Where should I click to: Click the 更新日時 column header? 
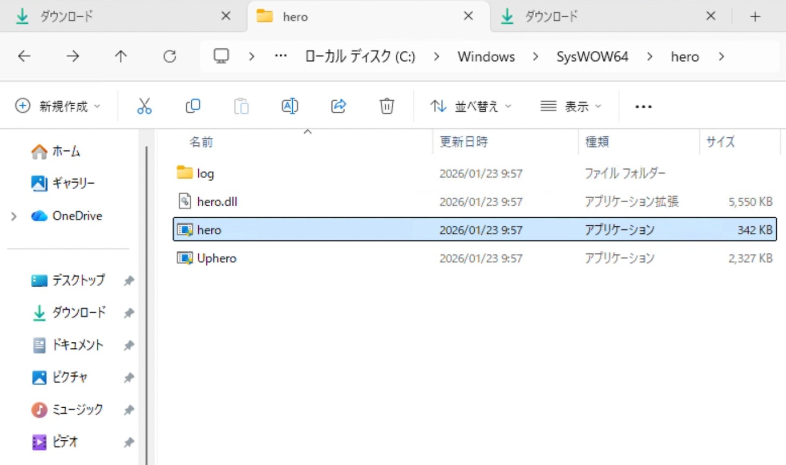click(x=464, y=141)
